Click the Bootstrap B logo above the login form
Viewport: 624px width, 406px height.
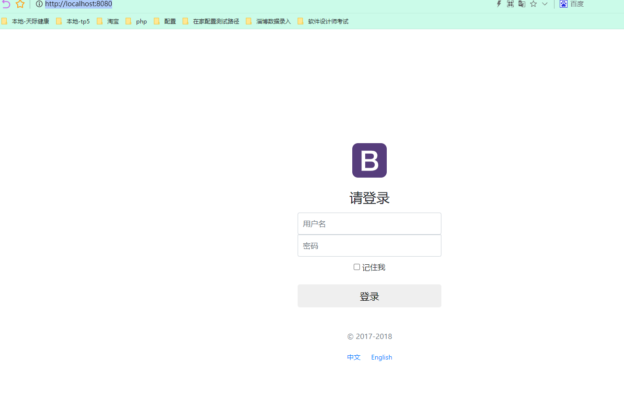pos(369,160)
